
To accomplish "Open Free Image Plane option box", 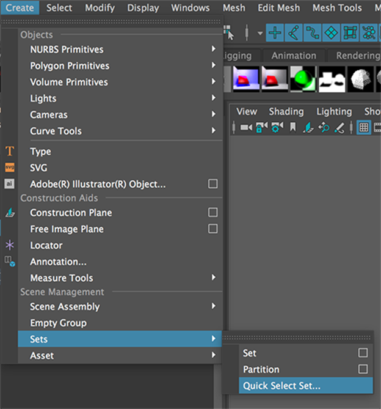I will pos(212,229).
